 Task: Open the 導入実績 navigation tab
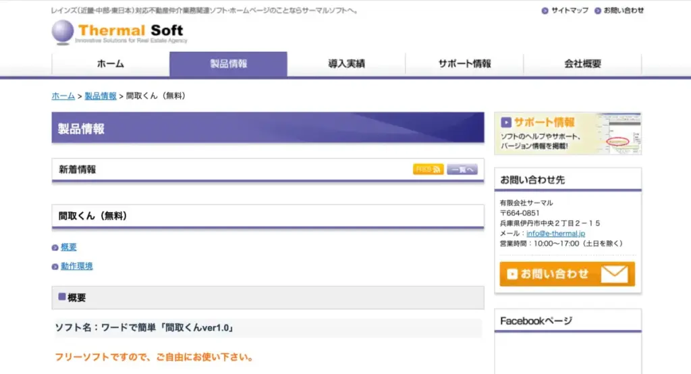[x=346, y=64]
